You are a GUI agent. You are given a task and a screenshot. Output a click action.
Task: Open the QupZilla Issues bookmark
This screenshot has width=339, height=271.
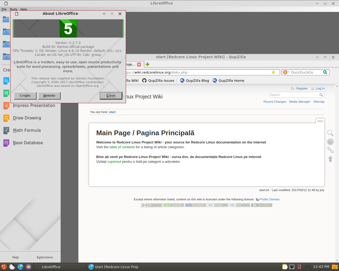(158, 80)
